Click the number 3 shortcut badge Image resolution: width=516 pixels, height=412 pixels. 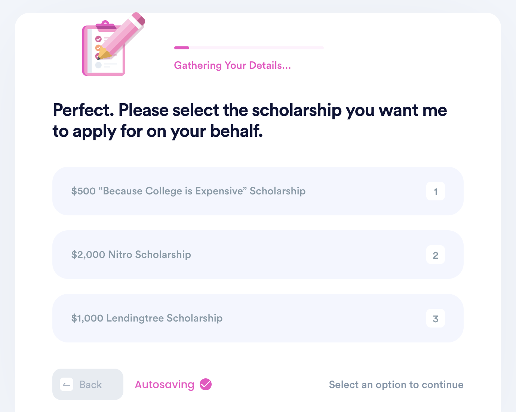point(436,318)
